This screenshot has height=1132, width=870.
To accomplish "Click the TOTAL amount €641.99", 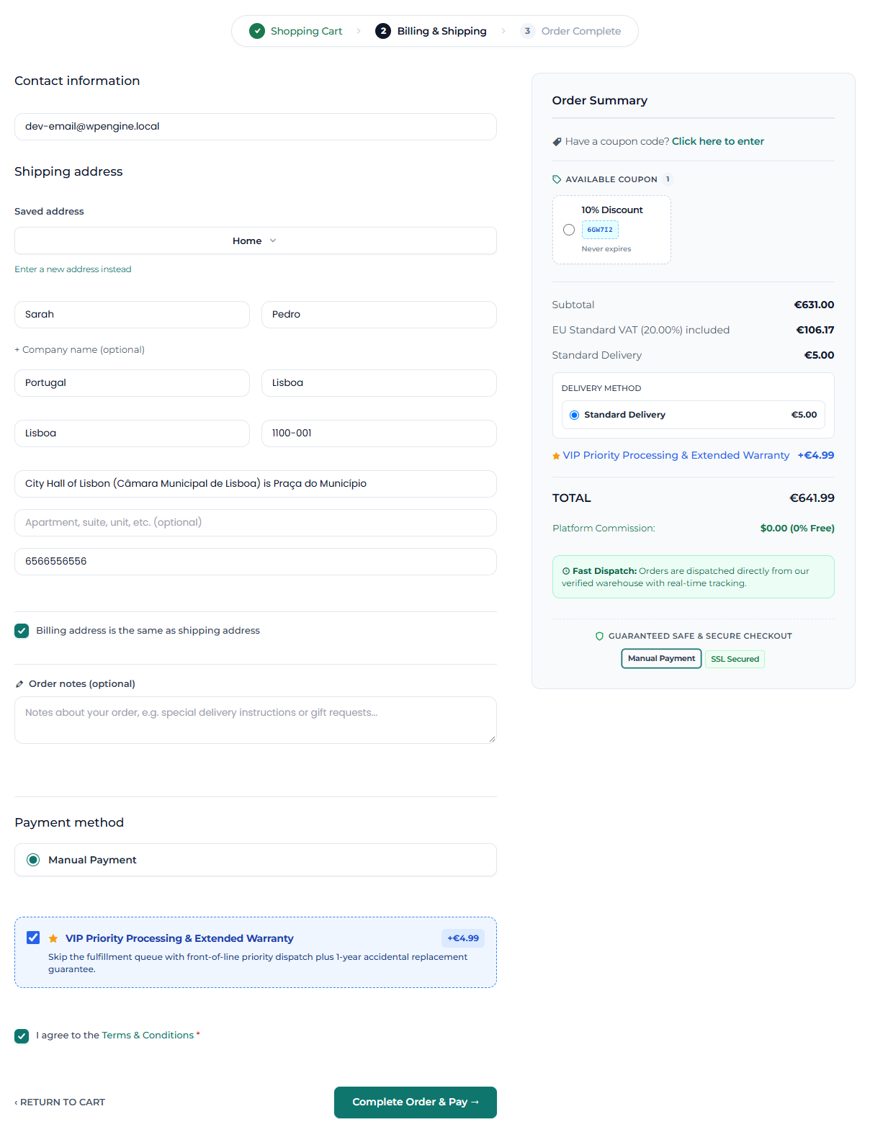I will pos(812,498).
